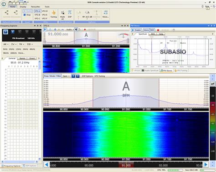
Task: Click the Frequency Explorer vertical scrollbar
Action: pyautogui.click(x=40, y=110)
